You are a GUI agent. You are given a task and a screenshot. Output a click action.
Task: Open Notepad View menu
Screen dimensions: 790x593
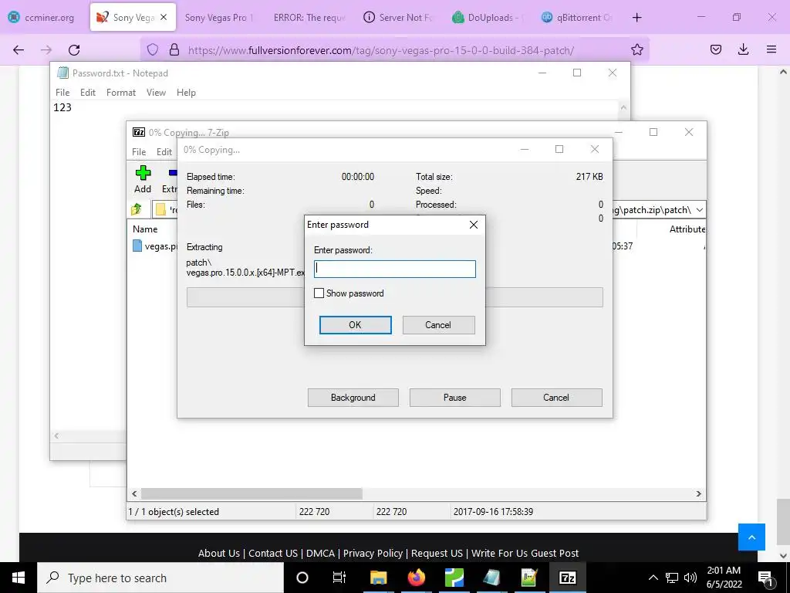click(156, 93)
